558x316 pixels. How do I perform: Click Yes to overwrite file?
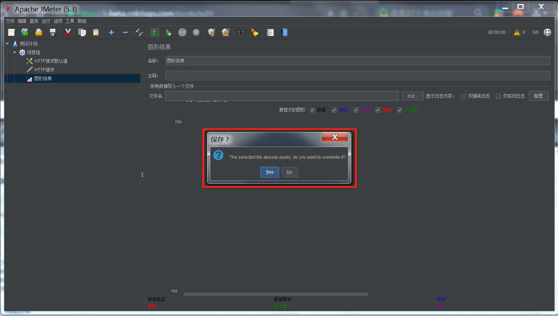click(x=270, y=172)
